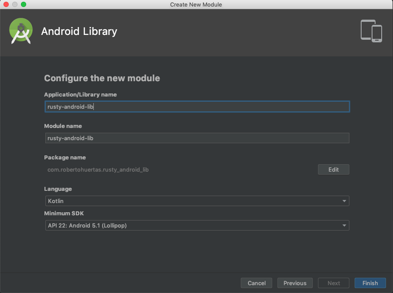
Task: Open the Minimum SDK selector
Action: click(x=196, y=225)
